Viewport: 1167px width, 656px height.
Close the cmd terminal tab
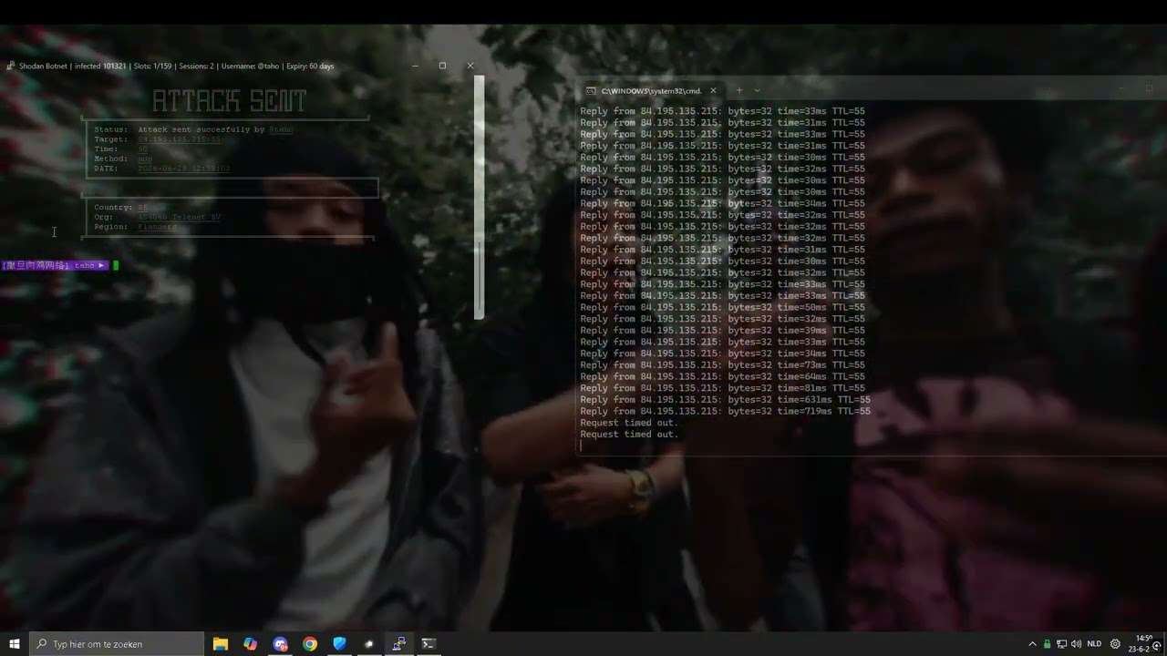point(713,91)
